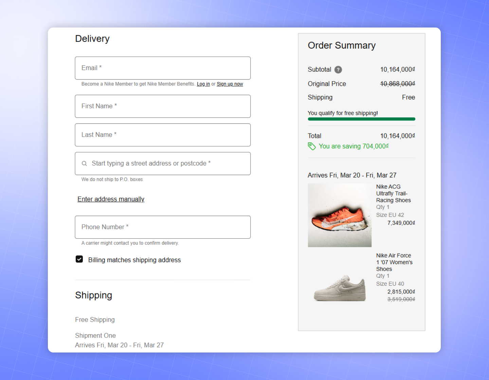The width and height of the screenshot is (489, 380).
Task: Click the Order Summary title
Action: point(341,45)
